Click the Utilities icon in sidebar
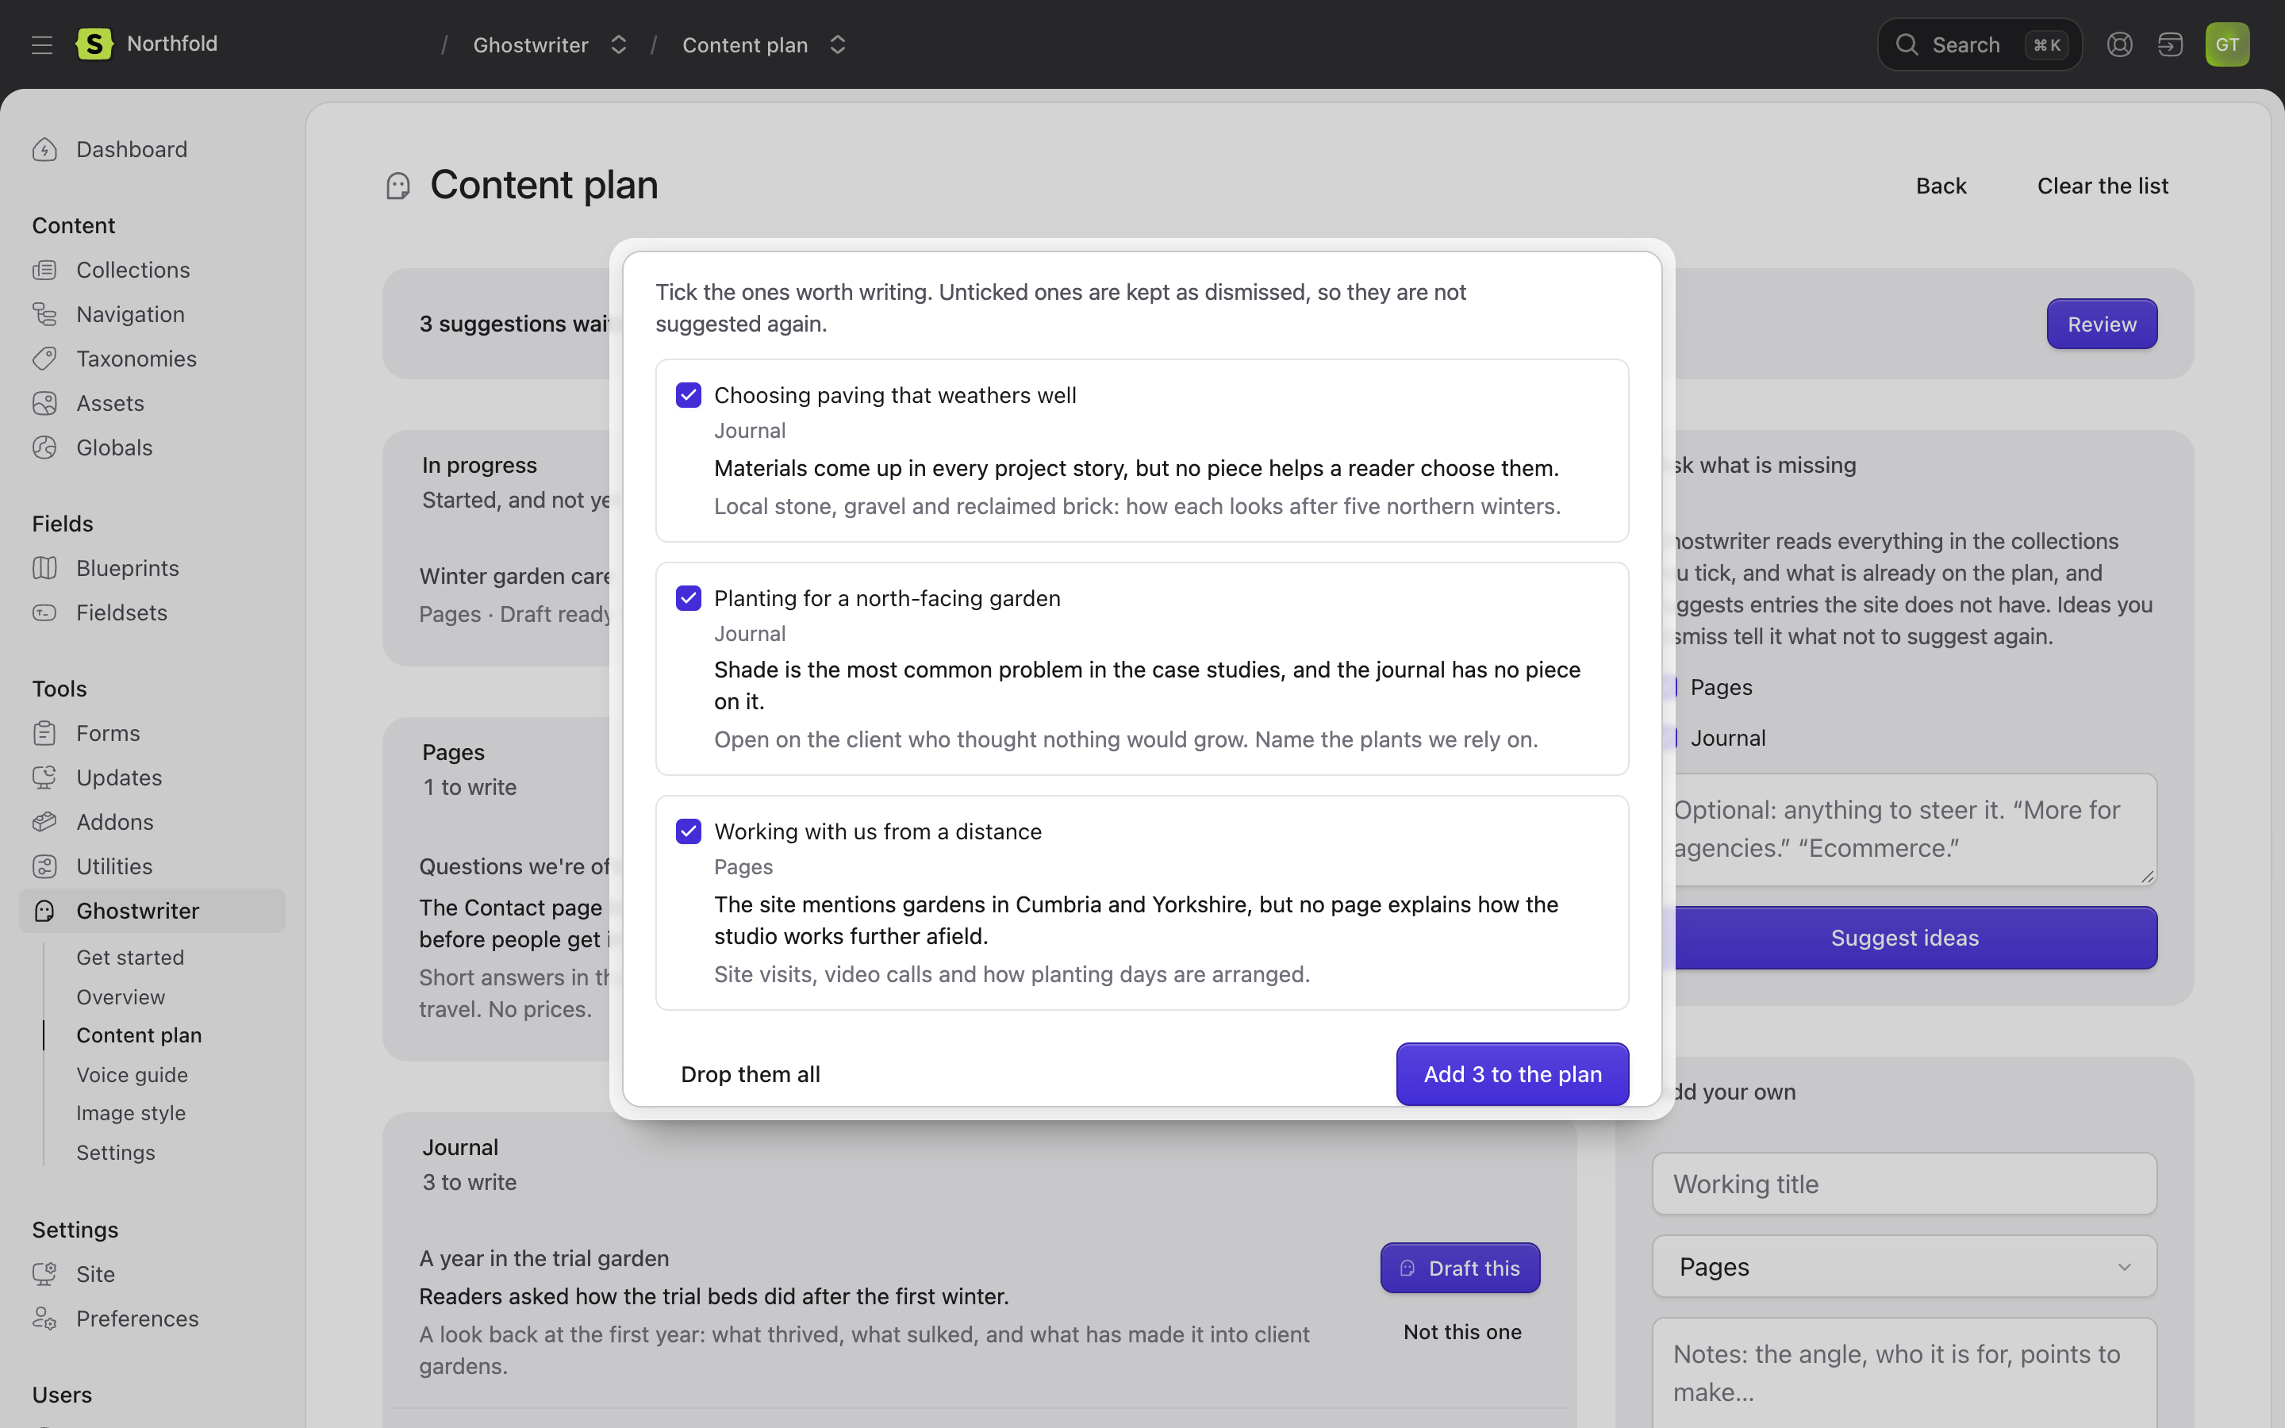This screenshot has height=1428, width=2285. (44, 866)
